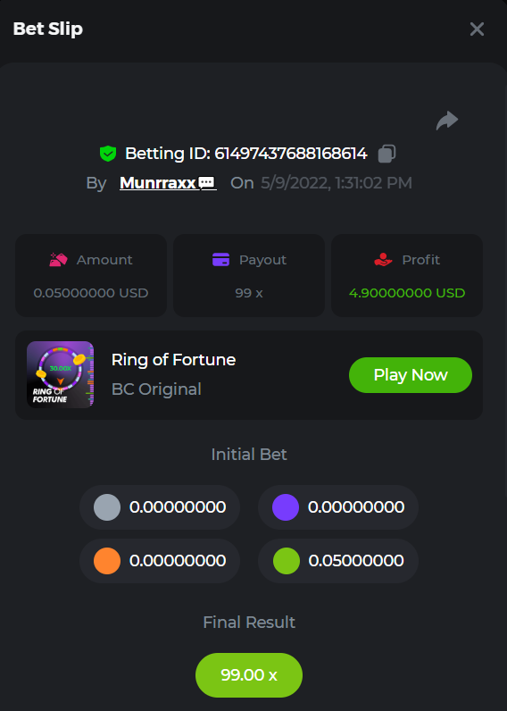Select the purple color bet circle
This screenshot has width=507, height=711.
(286, 507)
